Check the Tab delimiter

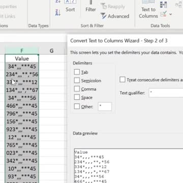pos(77,72)
